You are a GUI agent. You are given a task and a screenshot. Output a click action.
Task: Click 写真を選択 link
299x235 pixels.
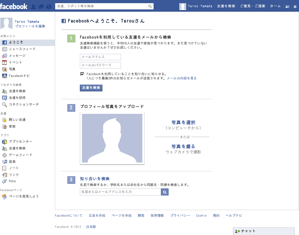pyautogui.click(x=183, y=122)
